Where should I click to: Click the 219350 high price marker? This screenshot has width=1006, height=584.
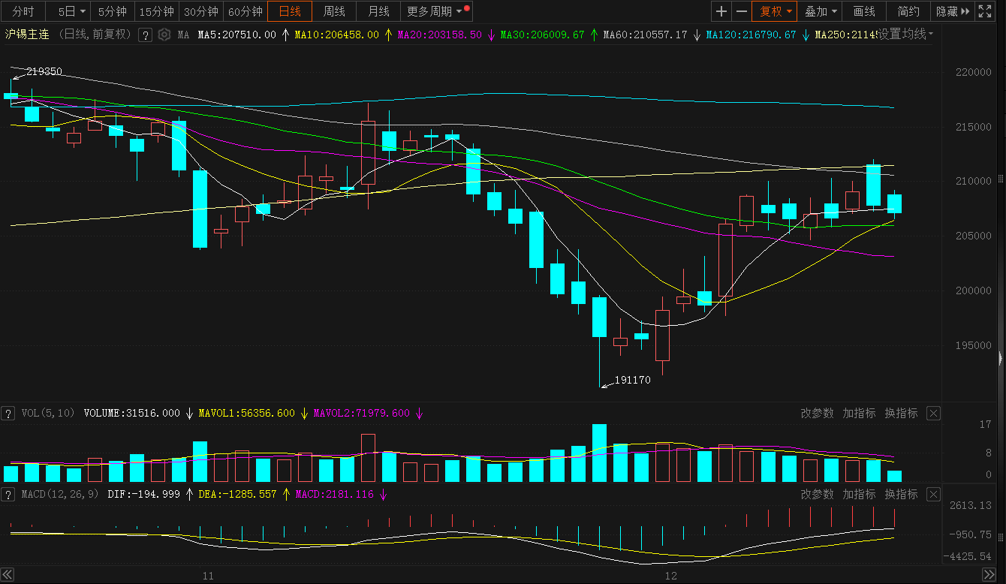pyautogui.click(x=44, y=71)
